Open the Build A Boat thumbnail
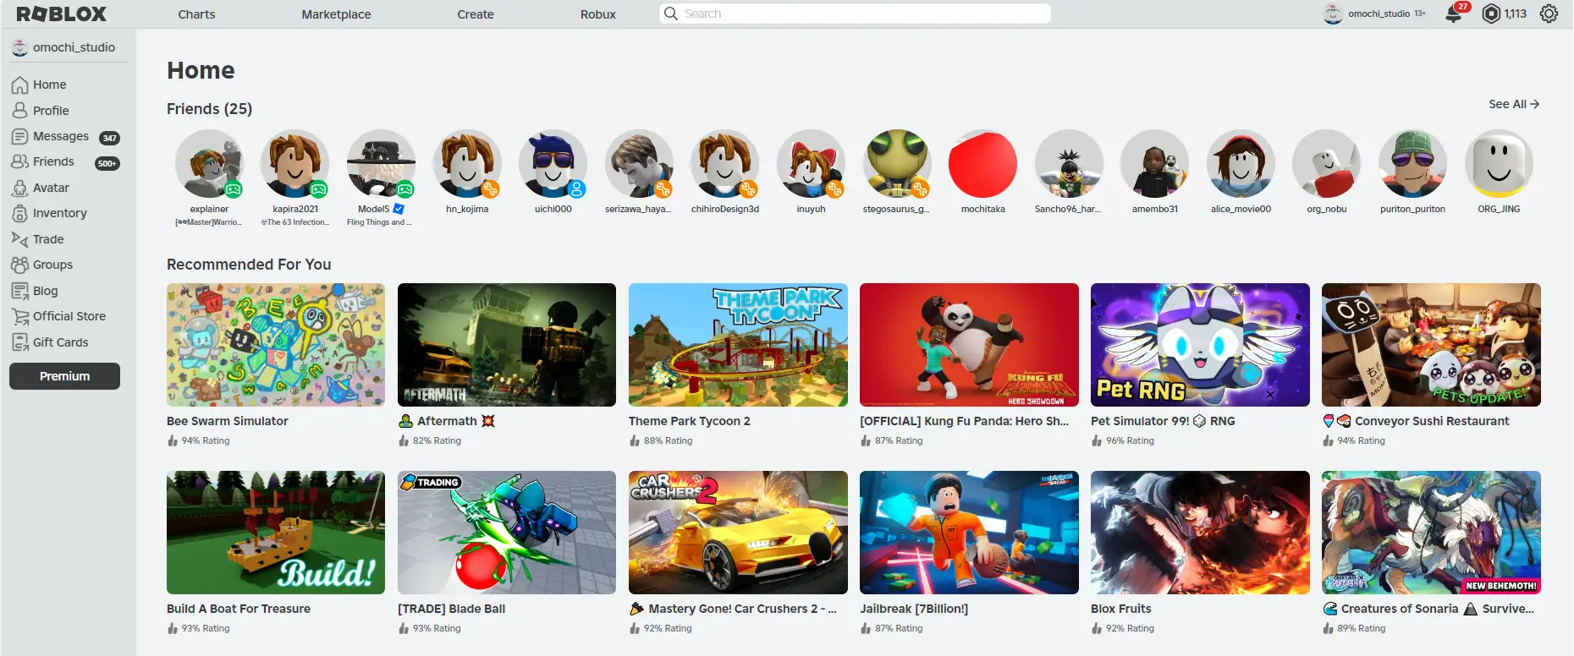 tap(276, 533)
